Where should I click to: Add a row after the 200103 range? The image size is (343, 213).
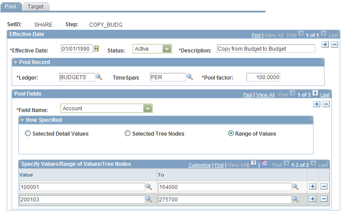[313, 199]
